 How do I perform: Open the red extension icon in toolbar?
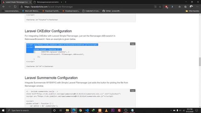(166, 7)
